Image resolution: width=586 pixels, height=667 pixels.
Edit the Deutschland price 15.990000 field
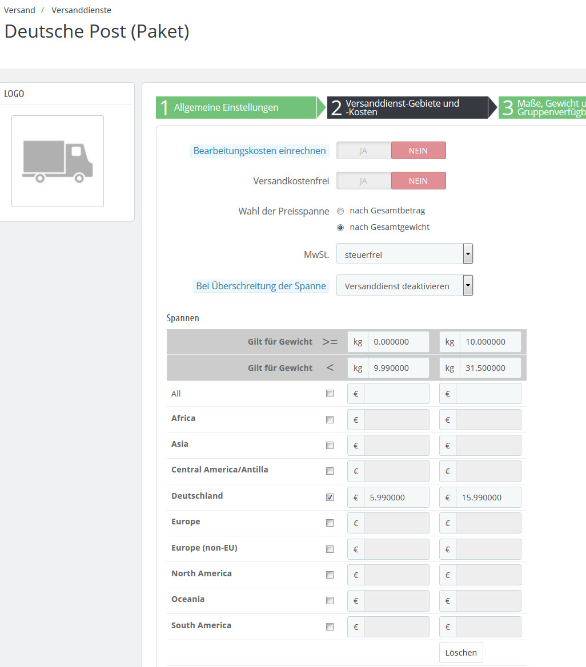click(x=488, y=498)
